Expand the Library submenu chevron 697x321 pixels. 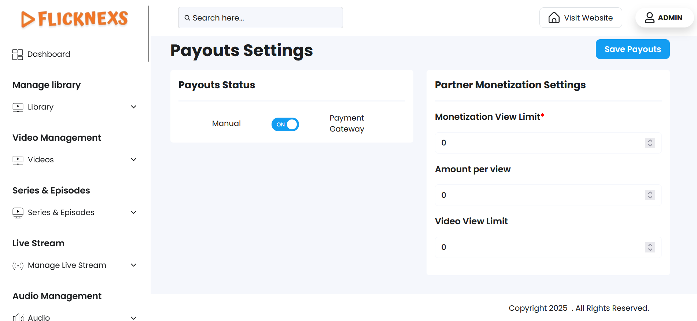tap(134, 107)
